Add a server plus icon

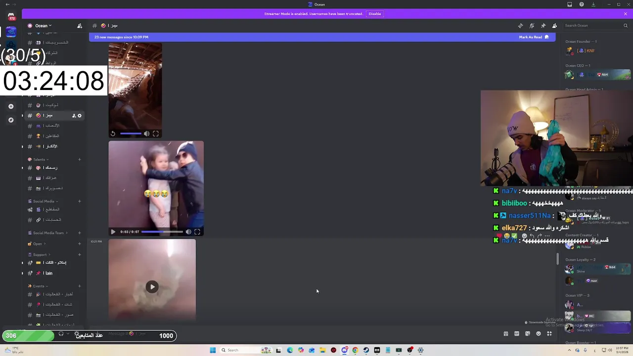[11, 106]
